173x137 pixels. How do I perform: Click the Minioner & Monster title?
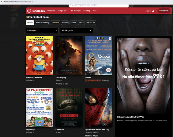34,78
